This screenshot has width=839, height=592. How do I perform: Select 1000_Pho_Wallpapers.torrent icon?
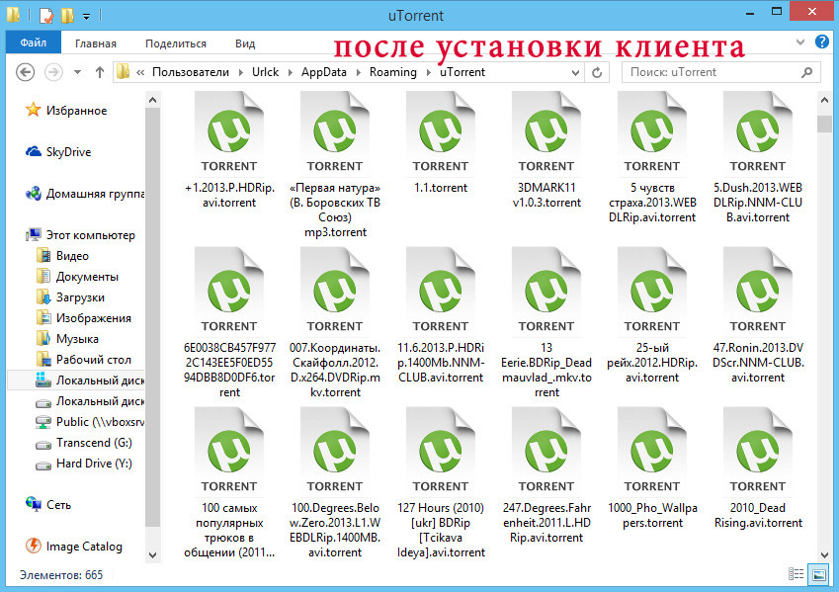651,451
